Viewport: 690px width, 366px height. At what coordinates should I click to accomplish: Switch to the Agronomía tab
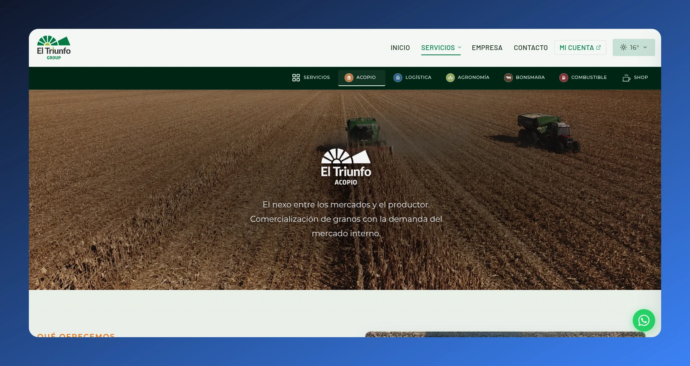pos(468,78)
